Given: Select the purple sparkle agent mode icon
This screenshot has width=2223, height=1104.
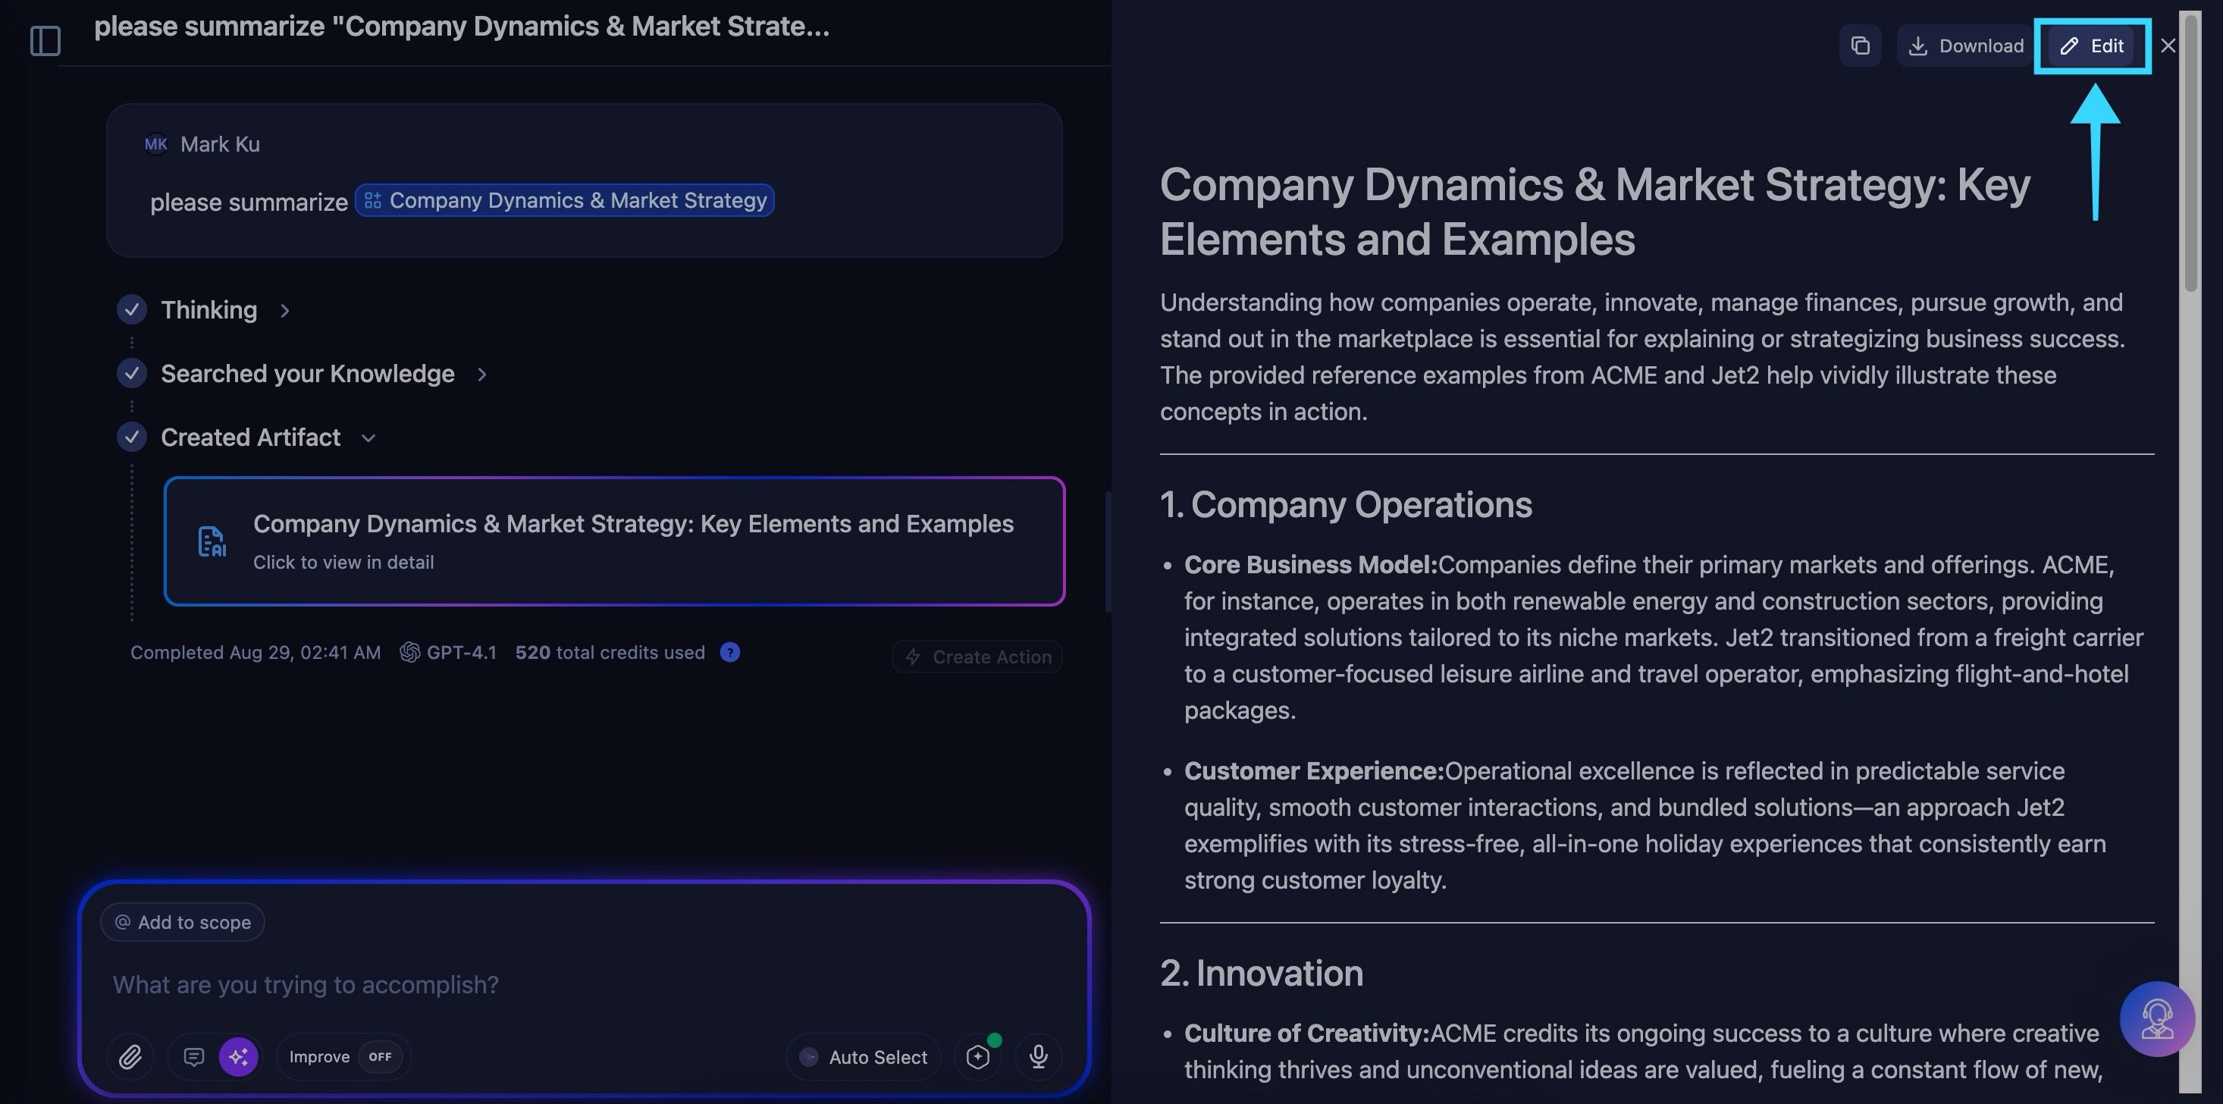Looking at the screenshot, I should (238, 1056).
